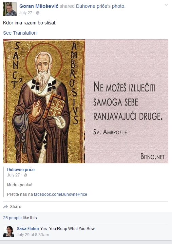
Task: Click the Share button label
Action: [16, 207]
